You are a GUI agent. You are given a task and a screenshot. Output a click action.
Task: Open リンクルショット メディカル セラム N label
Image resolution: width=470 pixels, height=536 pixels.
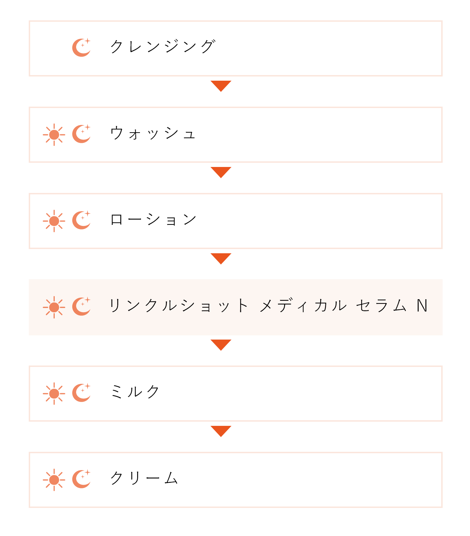268,306
